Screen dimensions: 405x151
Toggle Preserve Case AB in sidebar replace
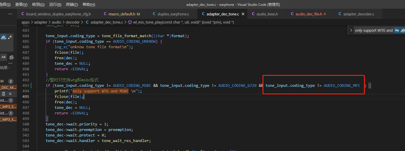click(3, 57)
